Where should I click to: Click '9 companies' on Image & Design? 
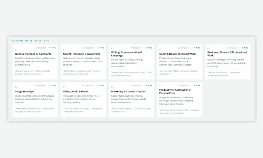click(40, 85)
